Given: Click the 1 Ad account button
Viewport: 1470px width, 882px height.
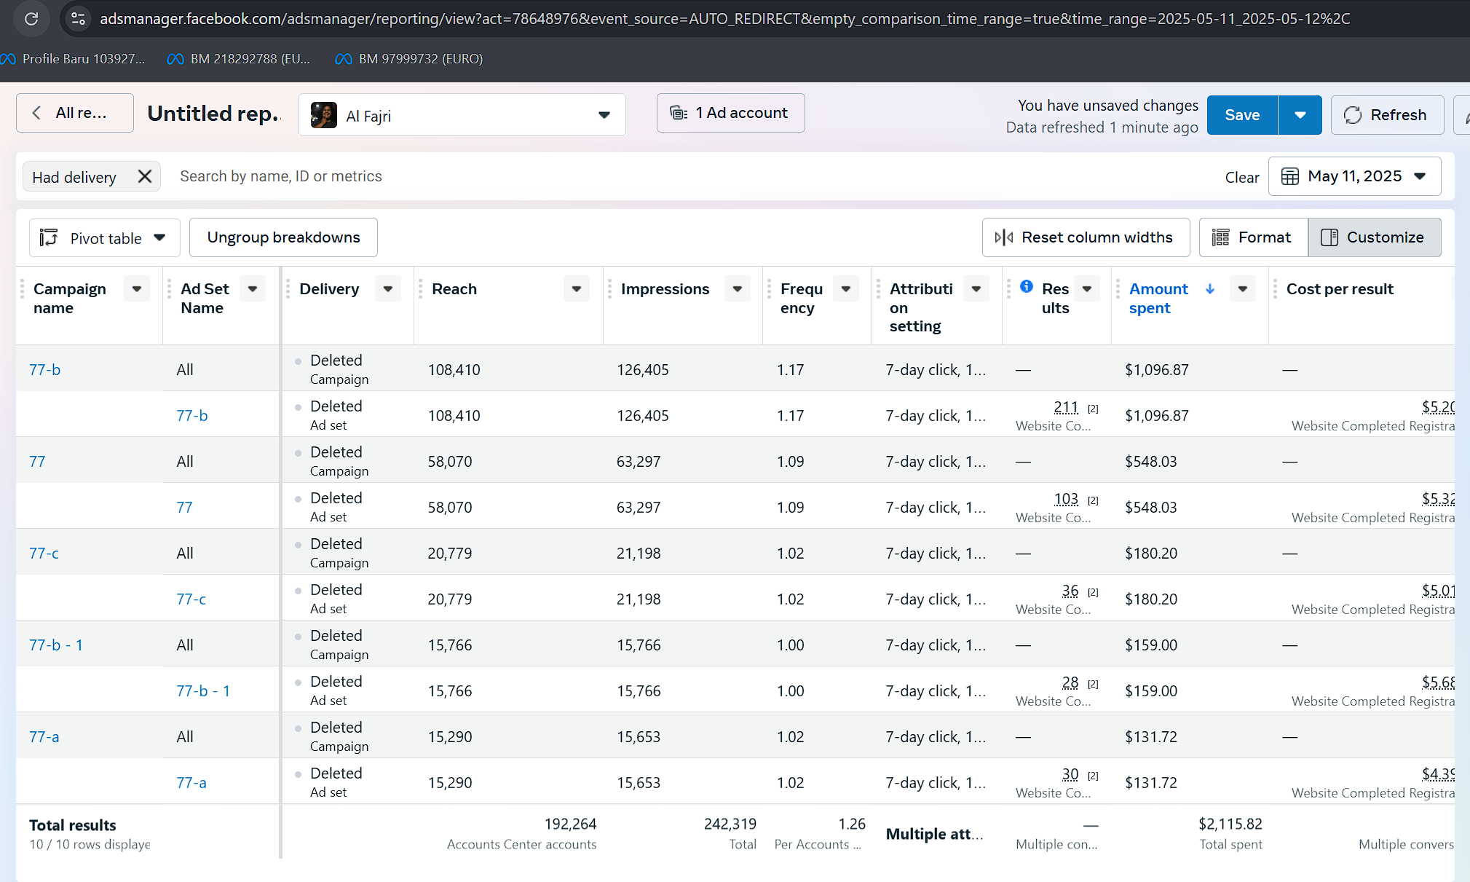Looking at the screenshot, I should point(730,113).
